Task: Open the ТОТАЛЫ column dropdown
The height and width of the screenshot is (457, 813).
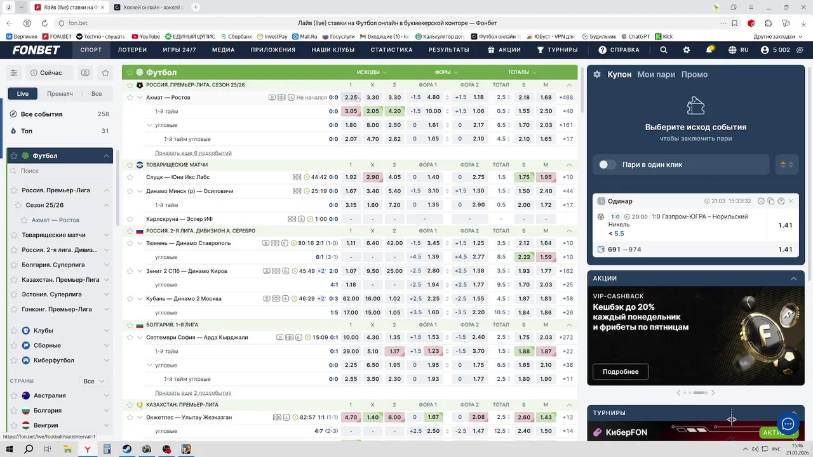Action: pos(522,72)
